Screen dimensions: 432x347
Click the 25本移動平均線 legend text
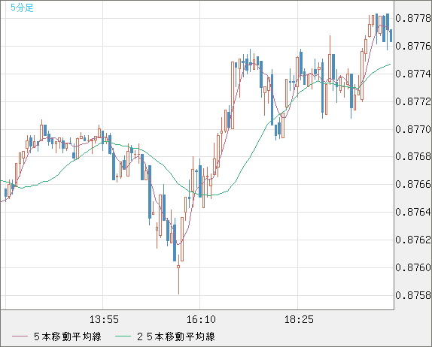(176, 336)
